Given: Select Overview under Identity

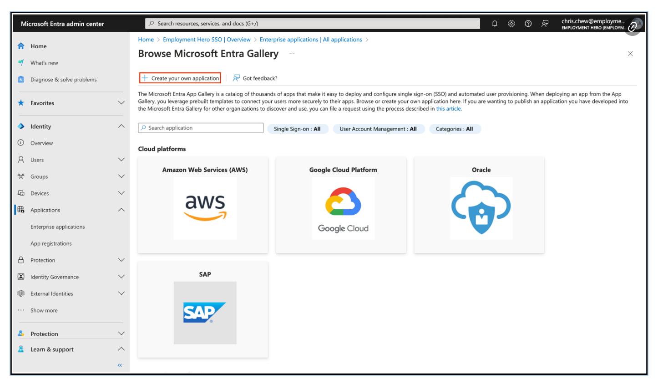Looking at the screenshot, I should pyautogui.click(x=42, y=143).
